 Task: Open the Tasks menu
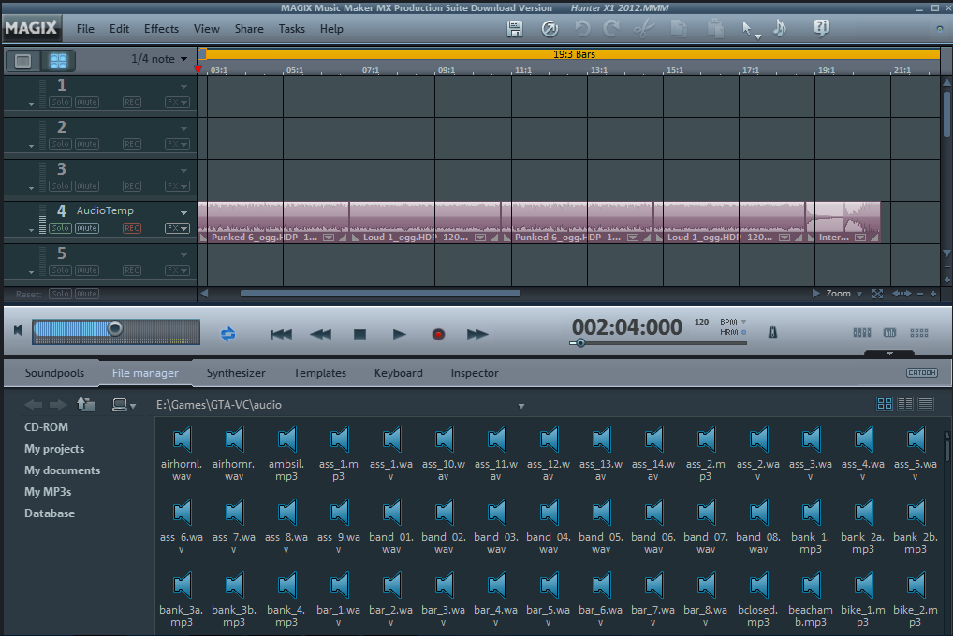[292, 29]
